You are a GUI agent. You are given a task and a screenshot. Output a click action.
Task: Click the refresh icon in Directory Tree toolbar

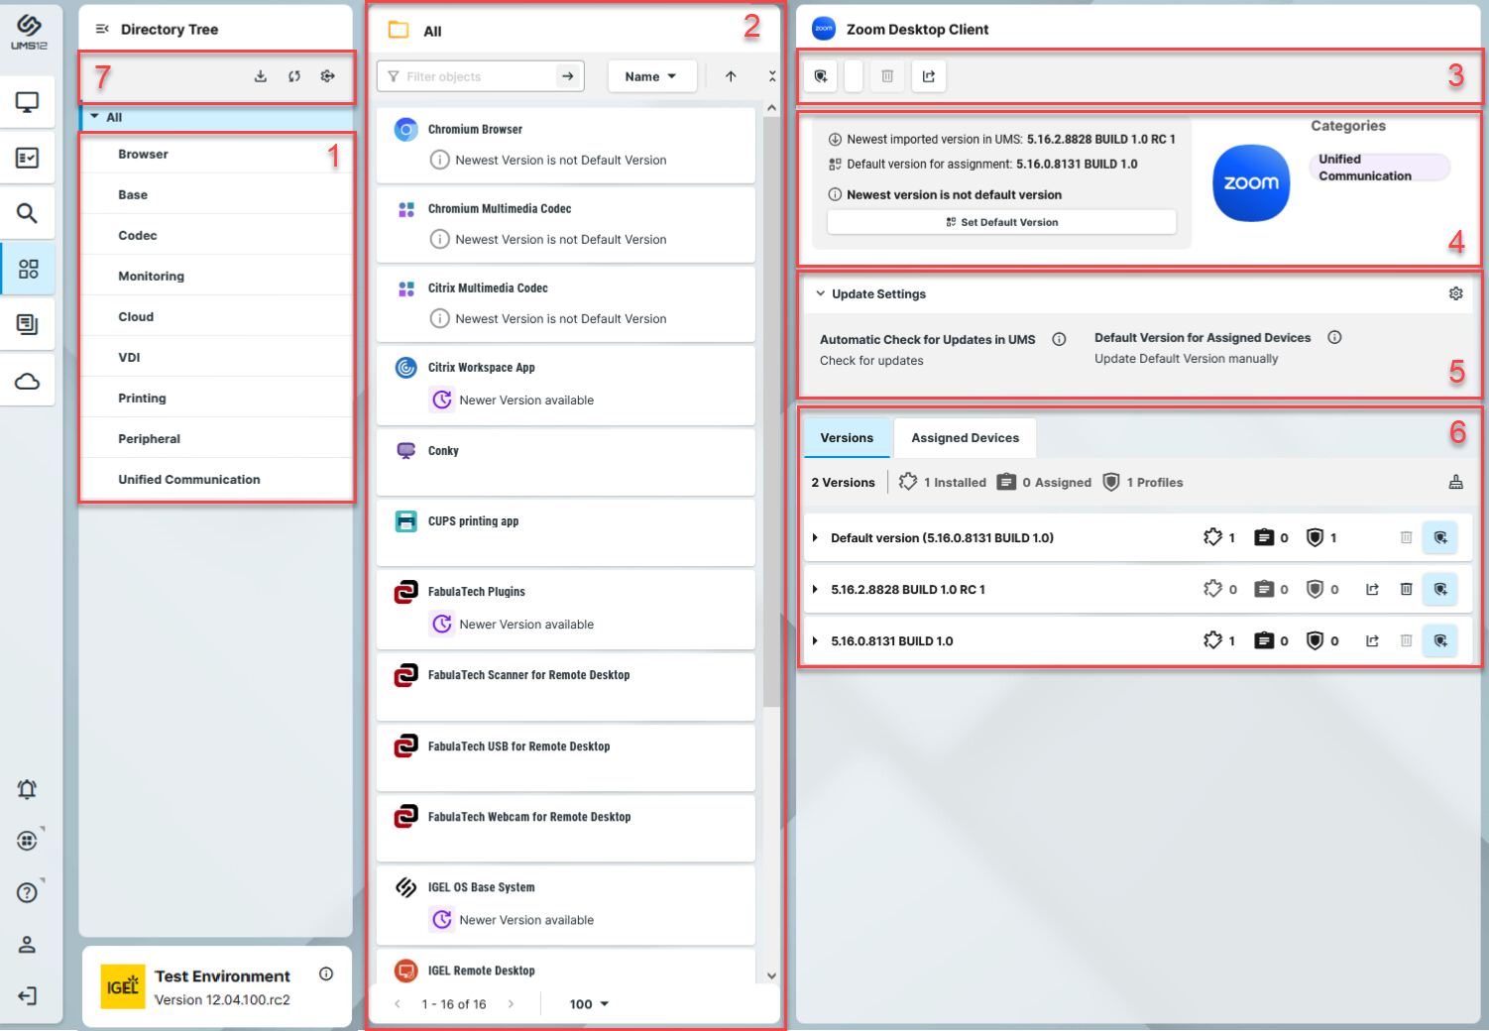294,76
